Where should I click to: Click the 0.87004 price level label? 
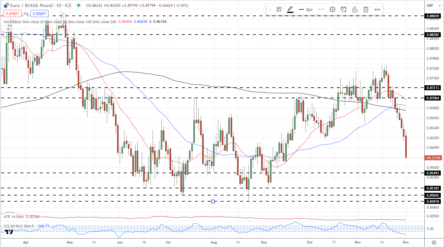[x=433, y=98]
